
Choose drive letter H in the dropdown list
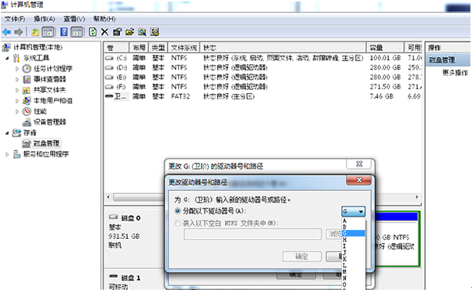click(x=353, y=240)
